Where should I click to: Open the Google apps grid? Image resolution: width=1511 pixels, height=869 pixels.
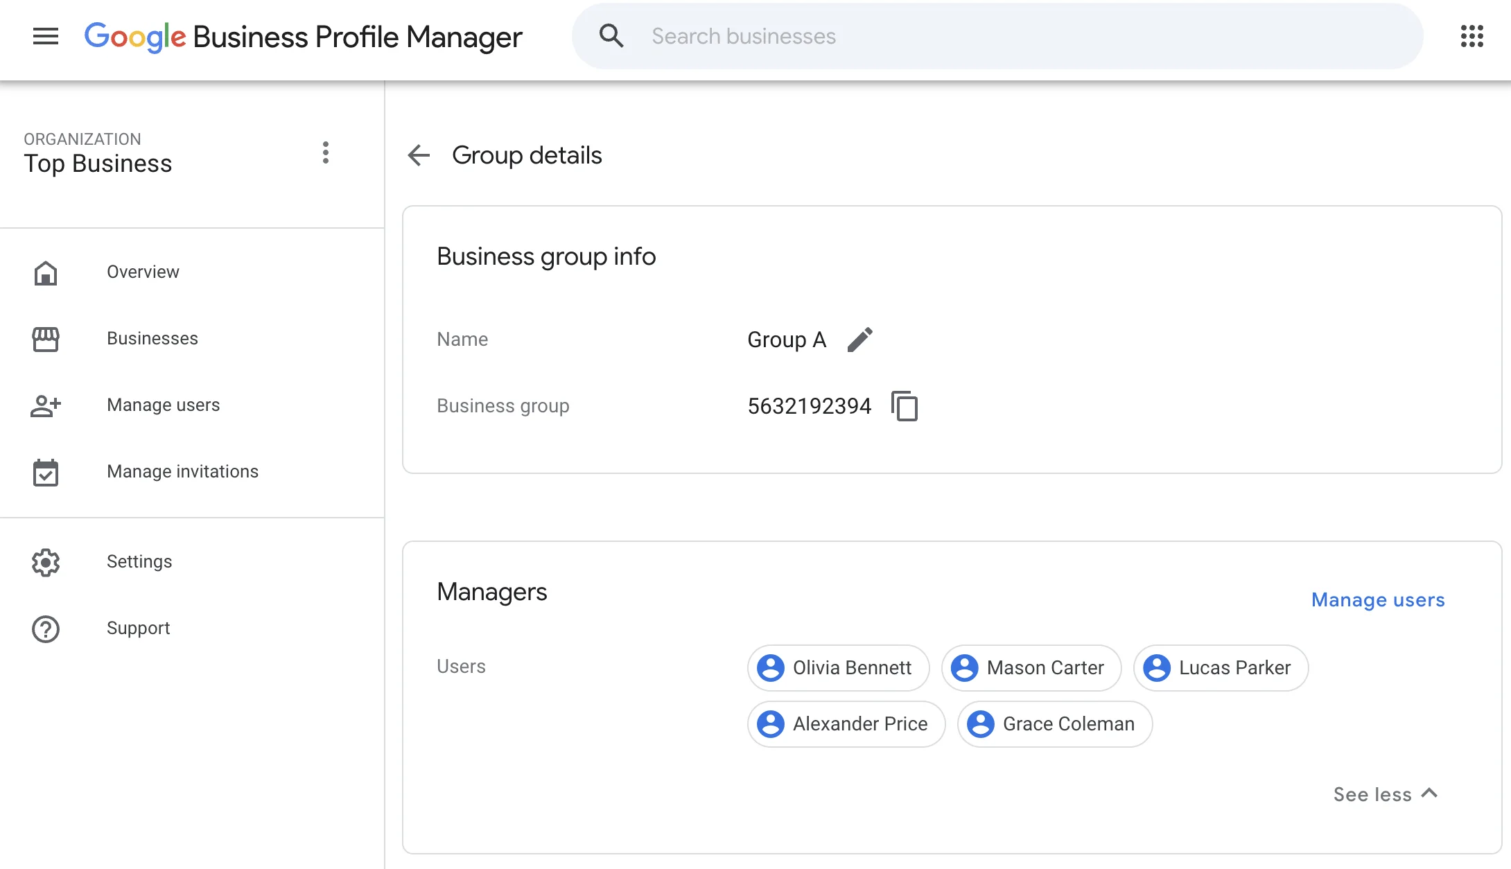click(x=1471, y=37)
